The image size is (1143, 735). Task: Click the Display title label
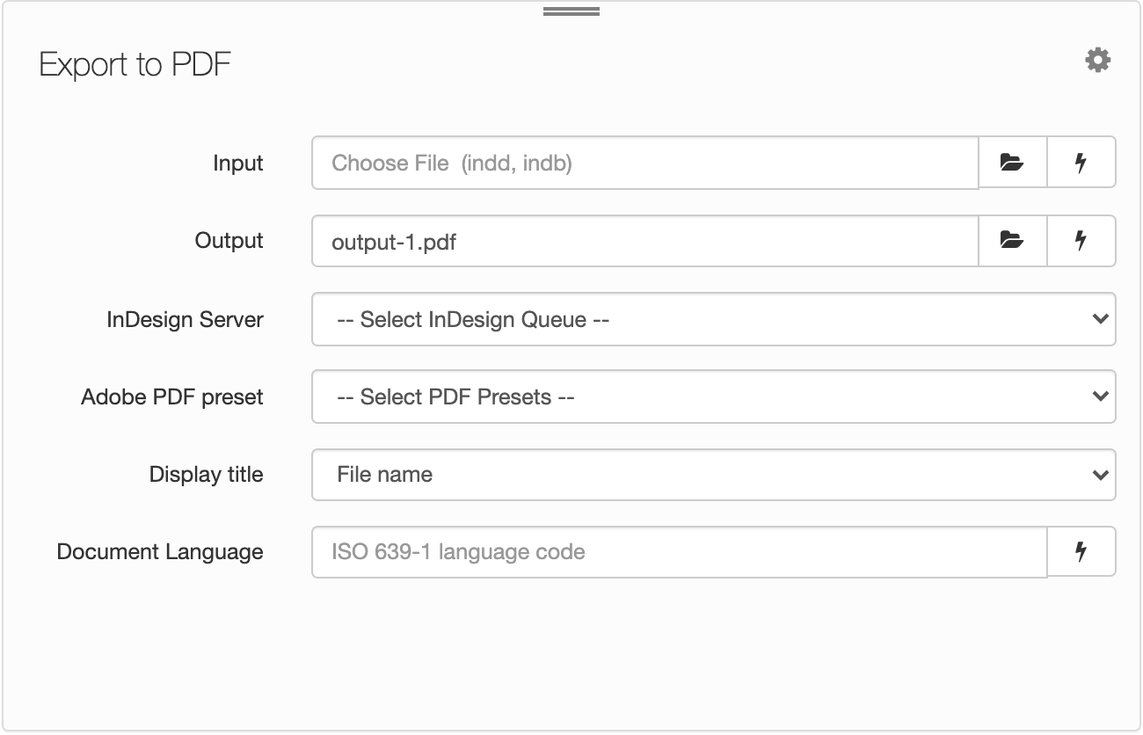pos(207,475)
